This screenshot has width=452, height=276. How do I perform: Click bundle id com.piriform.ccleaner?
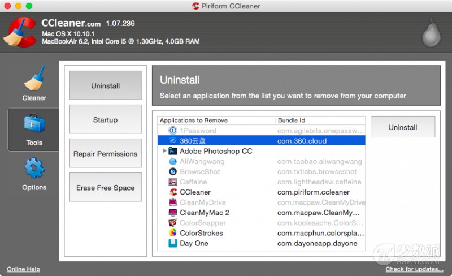314,192
